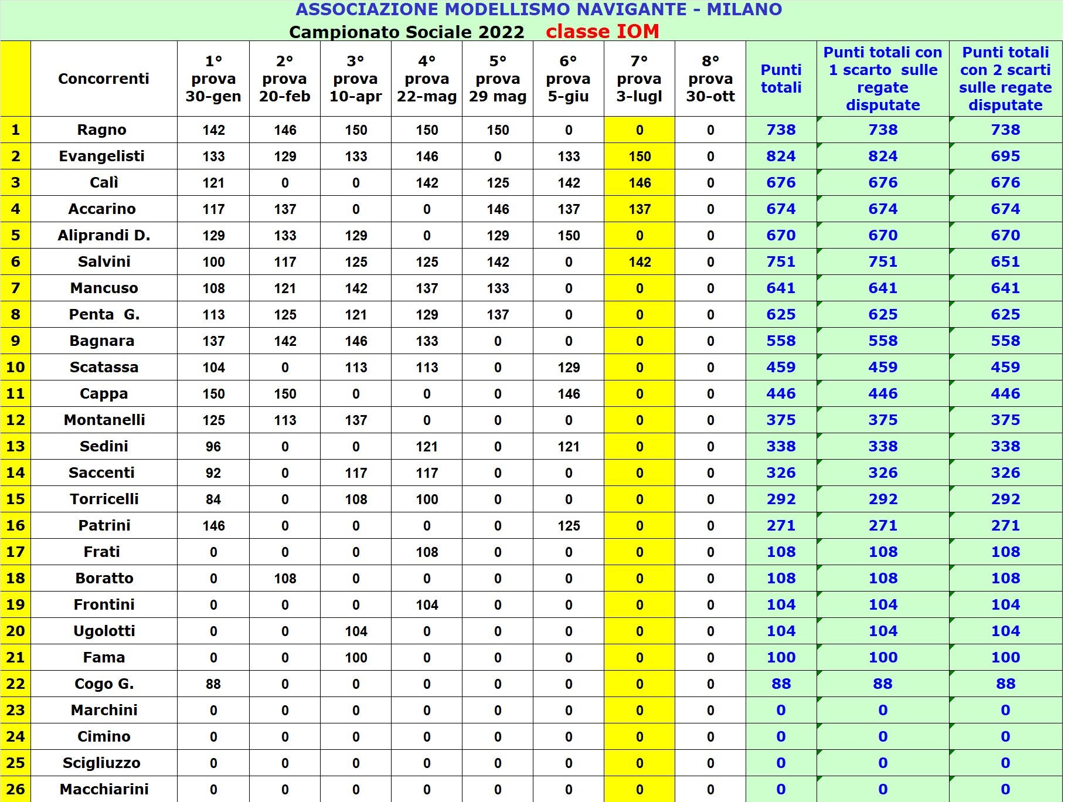Click Evangelisti's 7° prova score 150
Image resolution: width=1068 pixels, height=802 pixels.
pyautogui.click(x=640, y=157)
